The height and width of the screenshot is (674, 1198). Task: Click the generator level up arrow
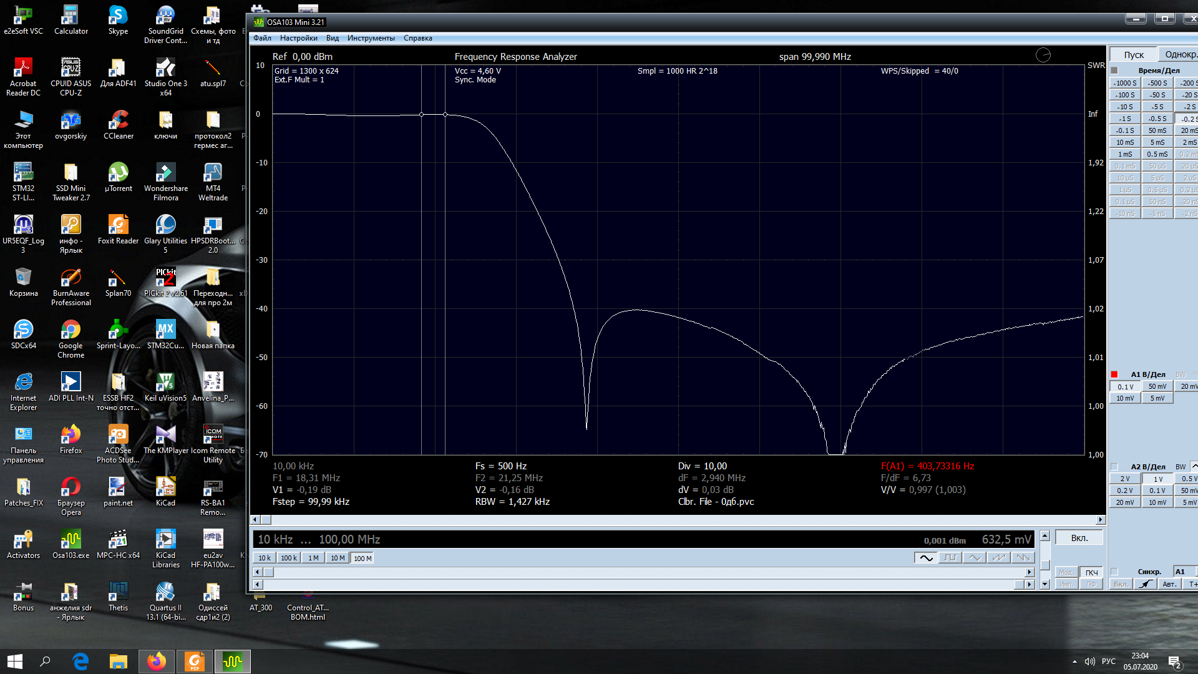(x=1045, y=536)
